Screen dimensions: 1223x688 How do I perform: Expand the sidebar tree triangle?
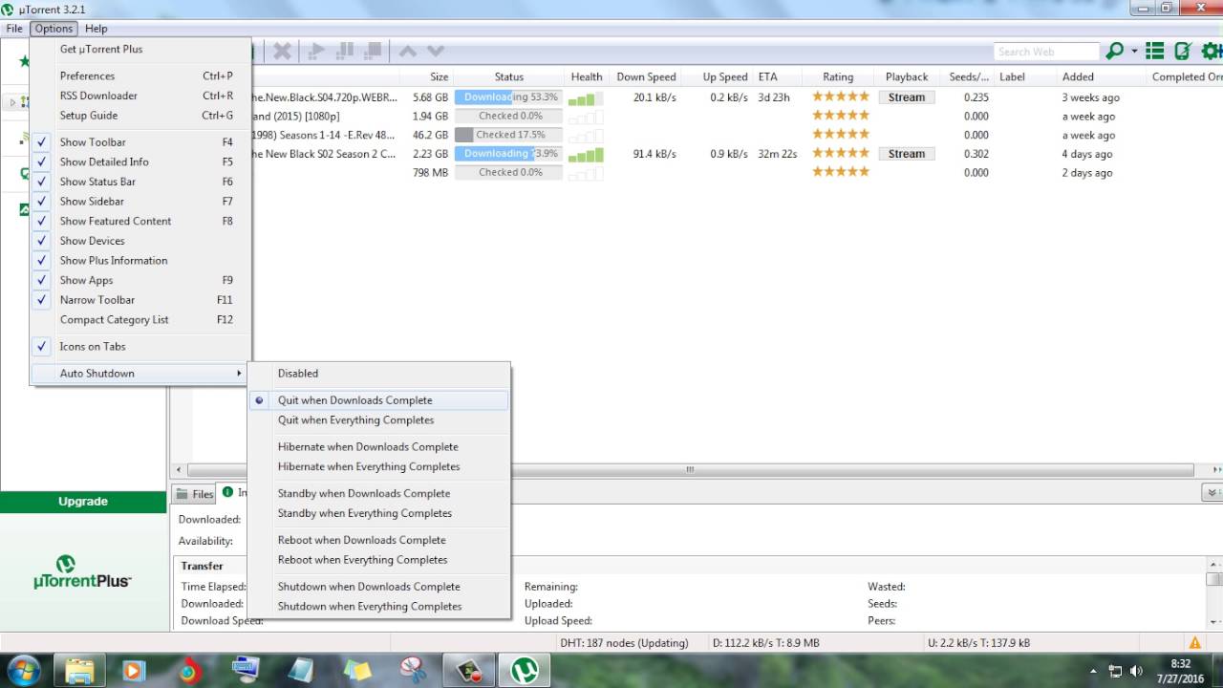[12, 102]
